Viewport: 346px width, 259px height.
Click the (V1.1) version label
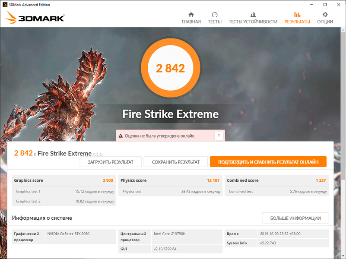[x=98, y=154]
